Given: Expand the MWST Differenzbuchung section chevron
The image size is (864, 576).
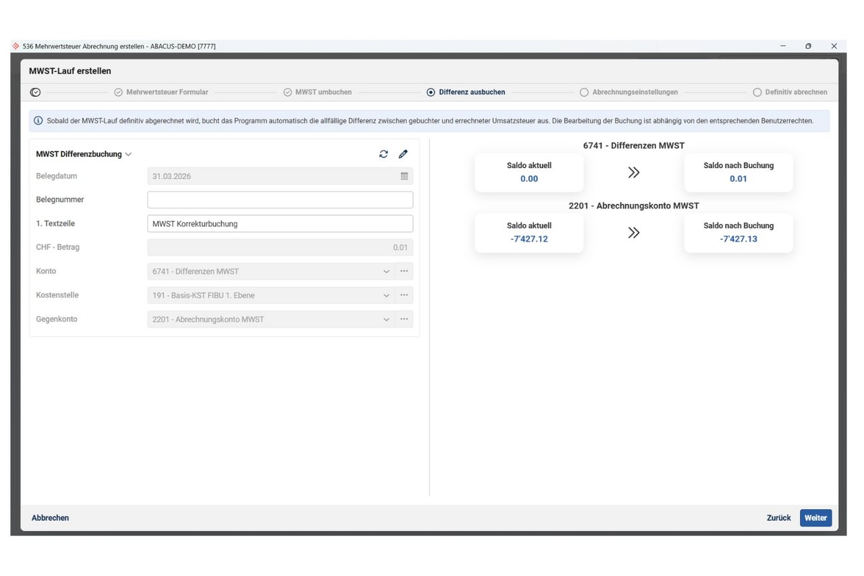Looking at the screenshot, I should [129, 155].
